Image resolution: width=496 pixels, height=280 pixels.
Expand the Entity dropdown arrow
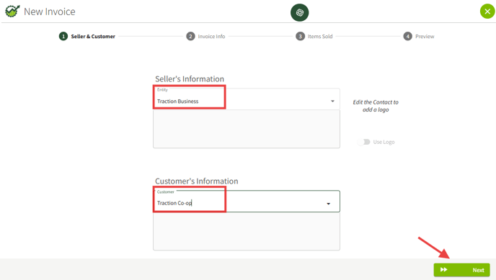[x=332, y=101]
